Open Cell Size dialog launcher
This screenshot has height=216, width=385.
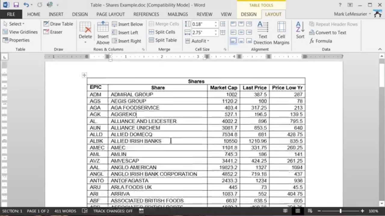pos(225,49)
